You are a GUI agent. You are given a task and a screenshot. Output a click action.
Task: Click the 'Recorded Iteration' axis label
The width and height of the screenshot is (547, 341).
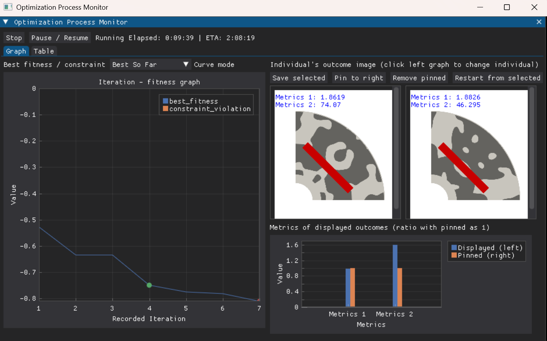(149, 319)
